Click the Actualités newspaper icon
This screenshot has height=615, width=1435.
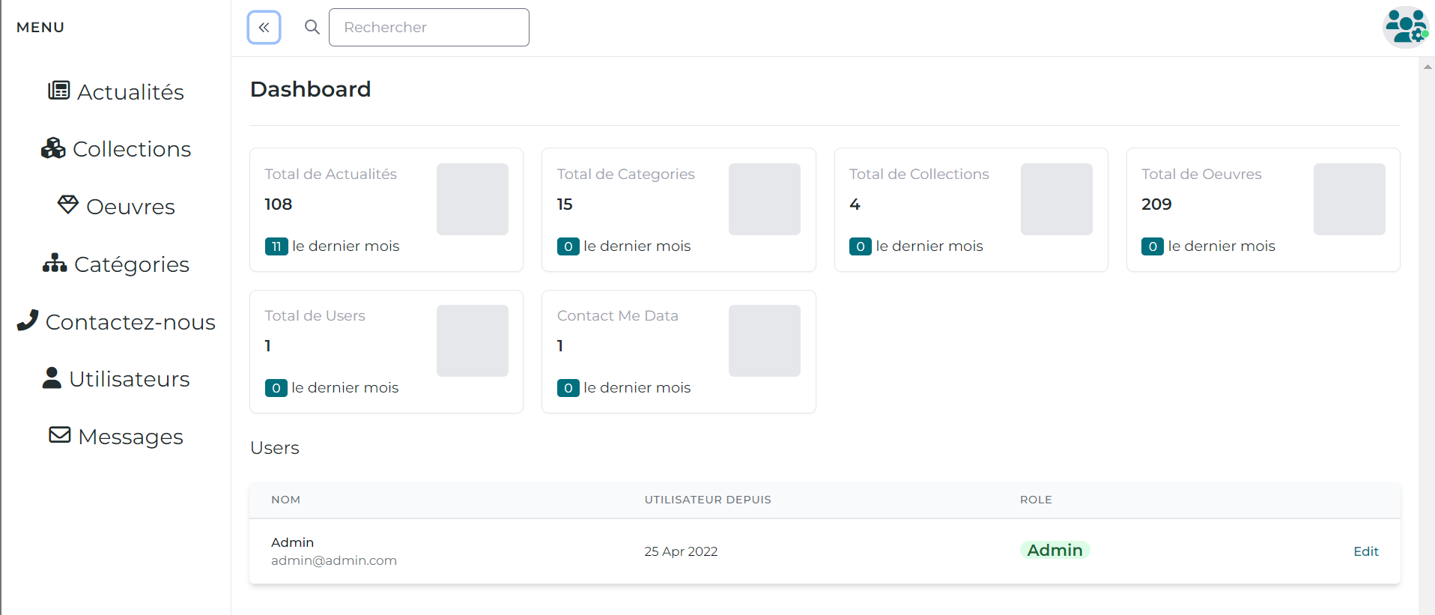click(59, 91)
